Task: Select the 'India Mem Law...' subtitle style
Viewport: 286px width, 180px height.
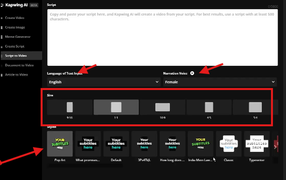Action: coord(200,144)
